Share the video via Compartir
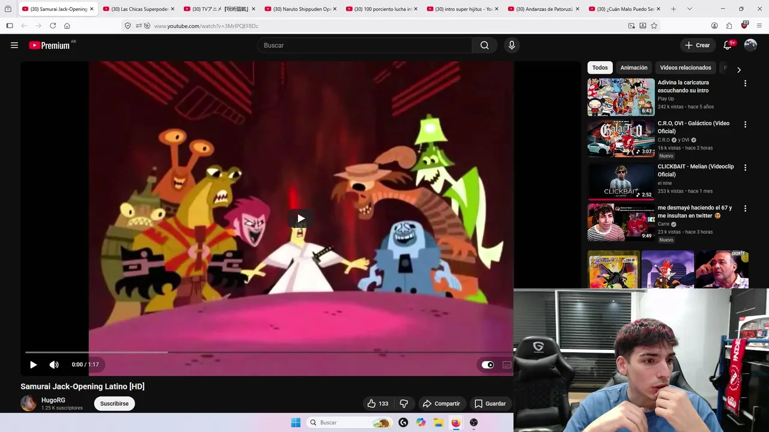Viewport: 769px width, 432px height. pos(442,404)
